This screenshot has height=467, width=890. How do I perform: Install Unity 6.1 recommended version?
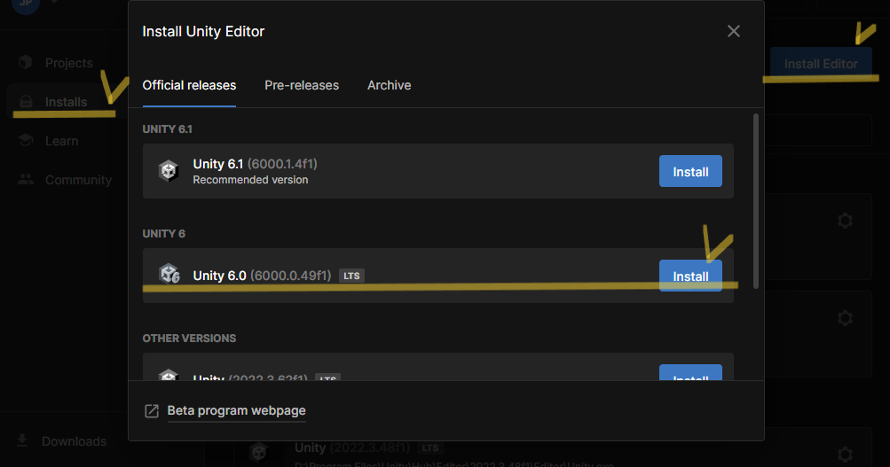tap(690, 171)
